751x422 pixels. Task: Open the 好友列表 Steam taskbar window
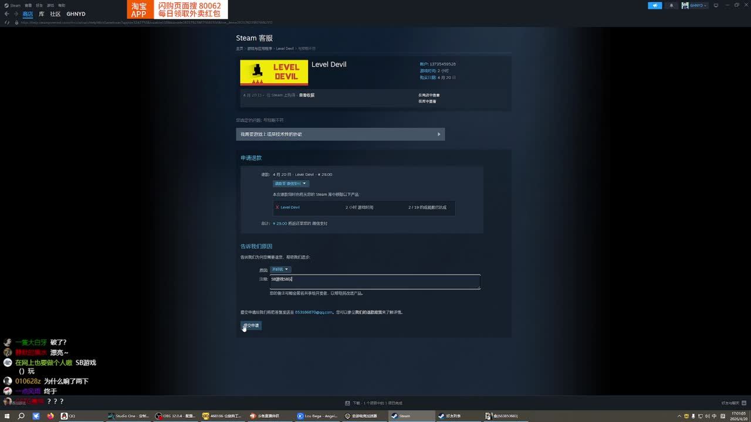[x=459, y=416]
